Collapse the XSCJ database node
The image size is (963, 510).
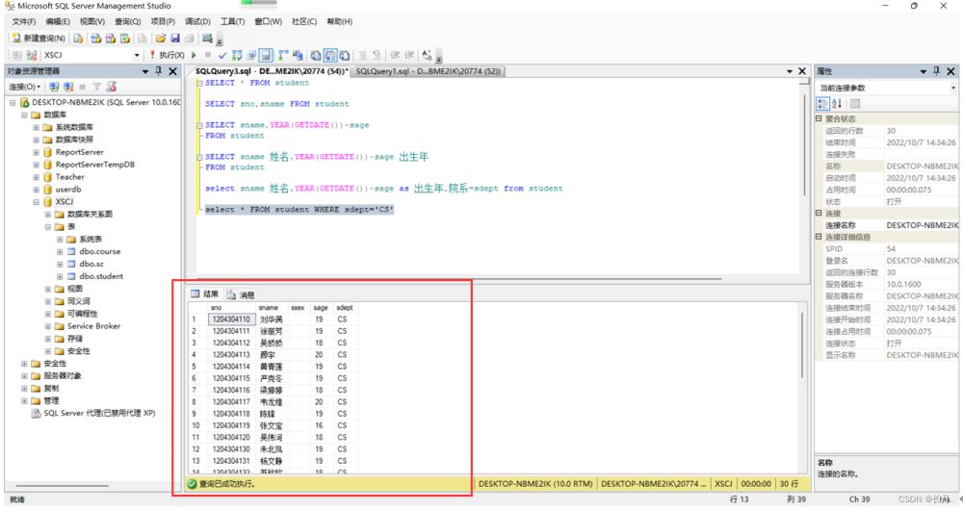coord(36,202)
